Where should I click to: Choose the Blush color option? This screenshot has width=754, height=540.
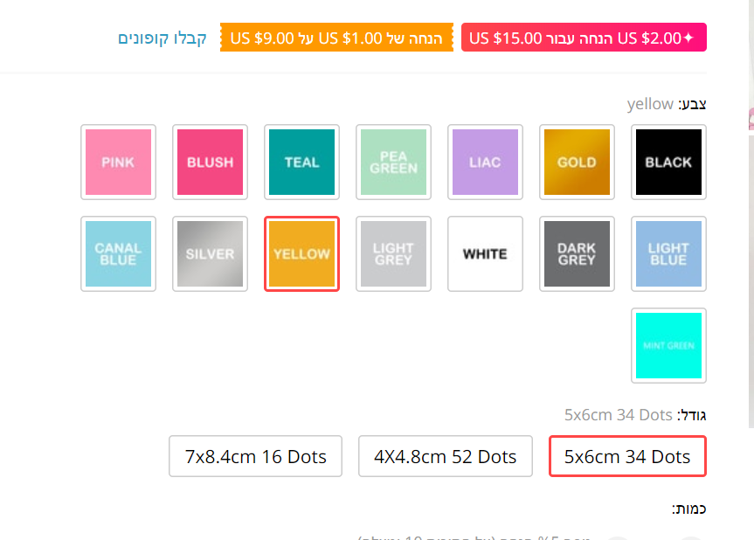210,162
